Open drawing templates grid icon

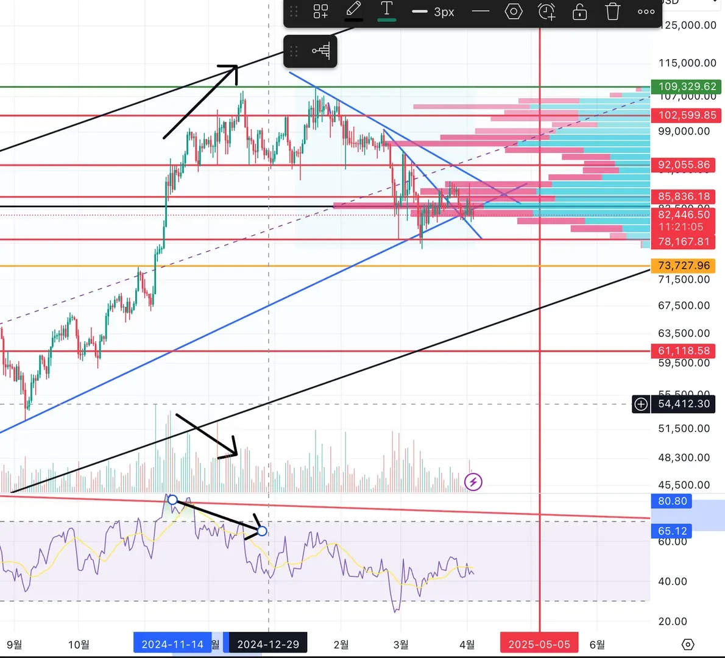(320, 11)
